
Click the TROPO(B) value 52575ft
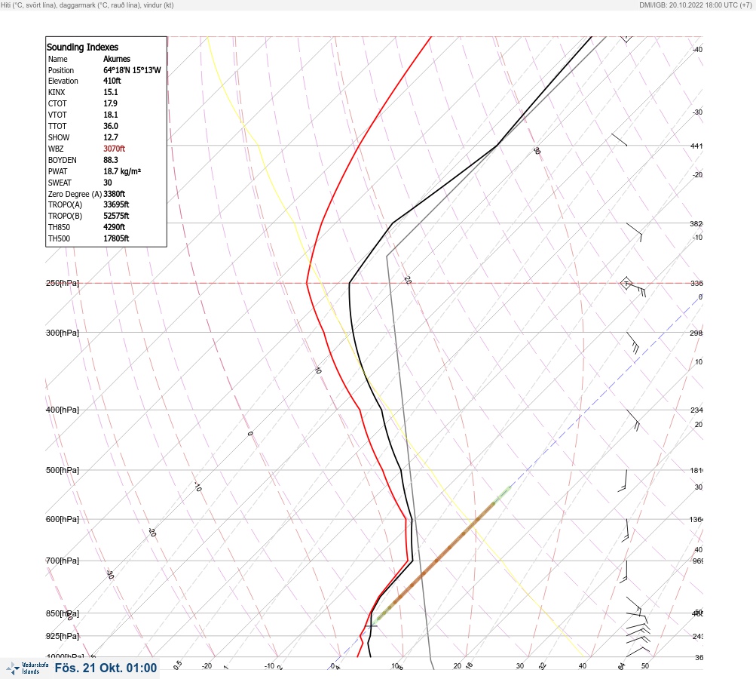coord(116,216)
